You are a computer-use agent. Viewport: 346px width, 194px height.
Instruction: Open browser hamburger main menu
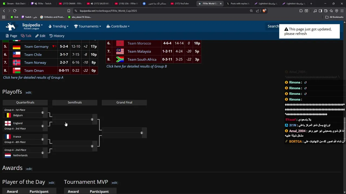tap(342, 11)
